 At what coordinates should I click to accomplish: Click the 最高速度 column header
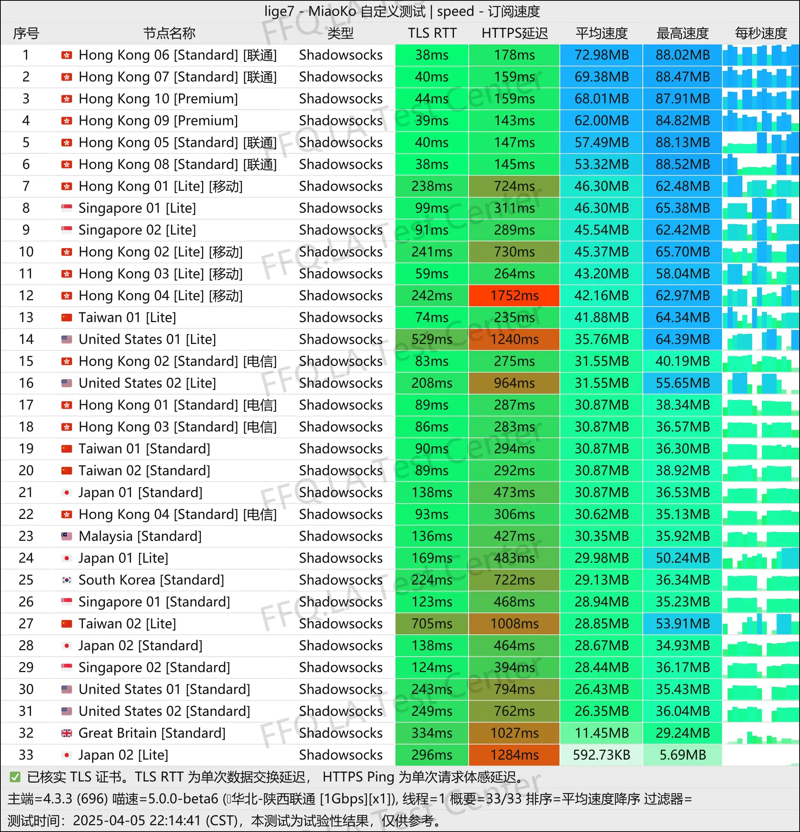click(682, 33)
